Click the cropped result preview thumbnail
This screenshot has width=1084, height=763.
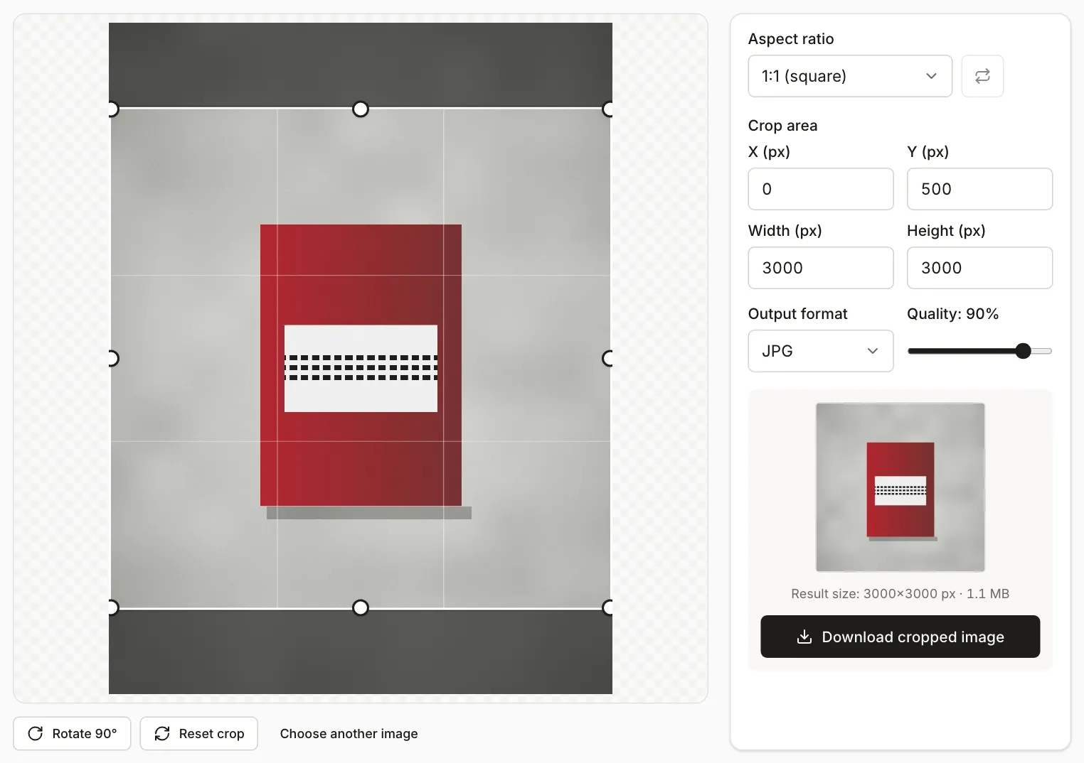point(900,487)
